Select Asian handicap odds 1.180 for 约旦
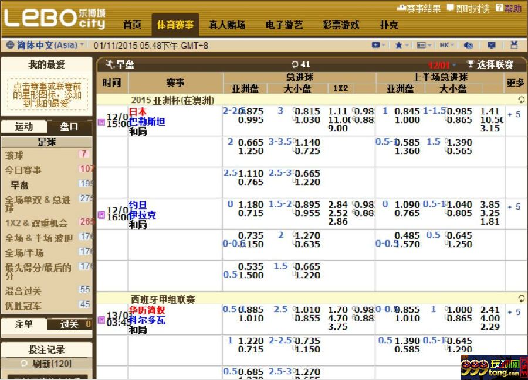 [251, 204]
